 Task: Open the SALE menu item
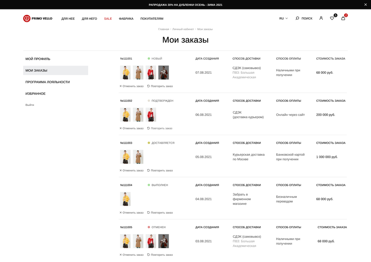[x=108, y=19]
